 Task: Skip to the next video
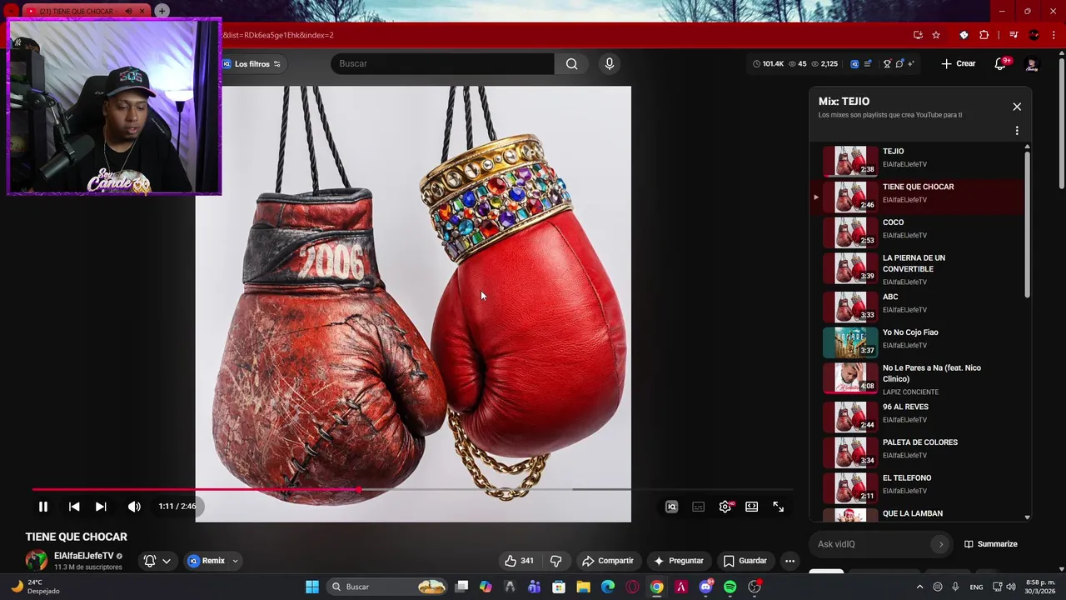coord(101,507)
